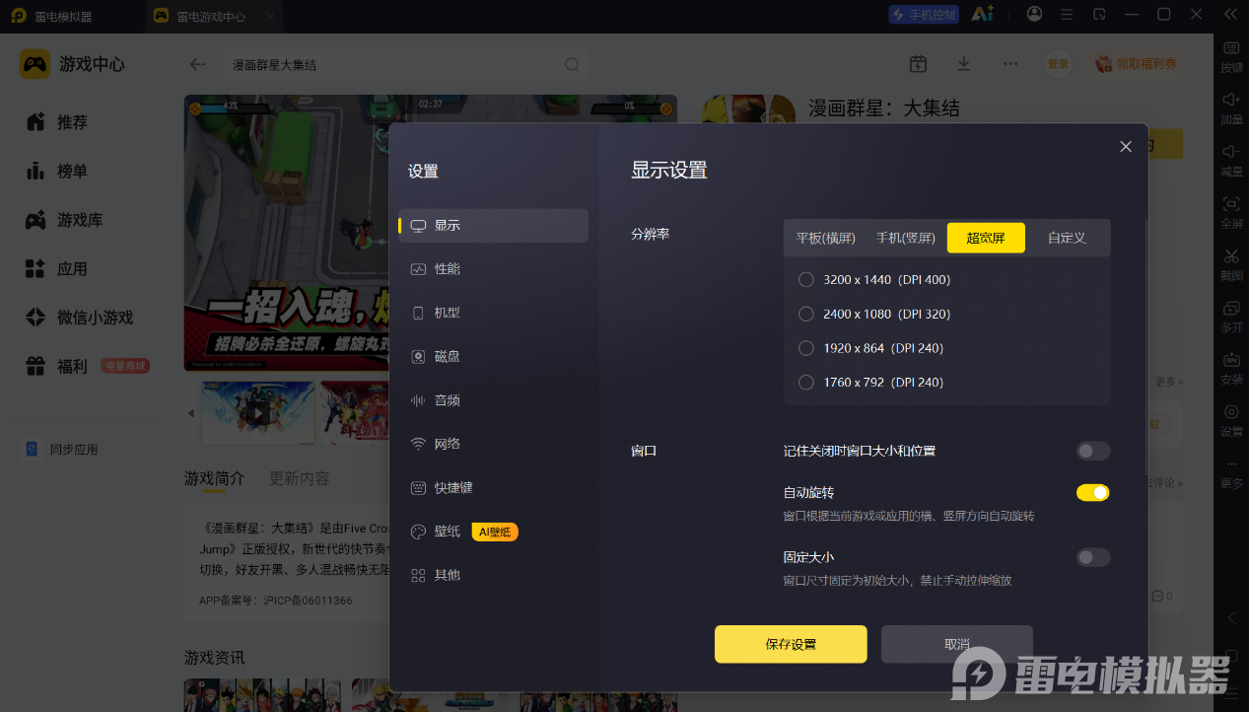Image resolution: width=1249 pixels, height=712 pixels.
Task: Click 减量 volume down in sidebar
Action: (1231, 161)
